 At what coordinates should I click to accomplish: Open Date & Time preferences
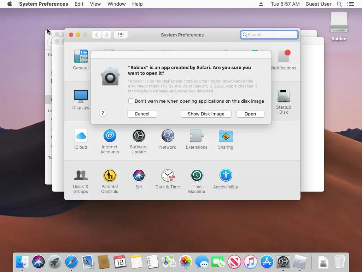[168, 179]
